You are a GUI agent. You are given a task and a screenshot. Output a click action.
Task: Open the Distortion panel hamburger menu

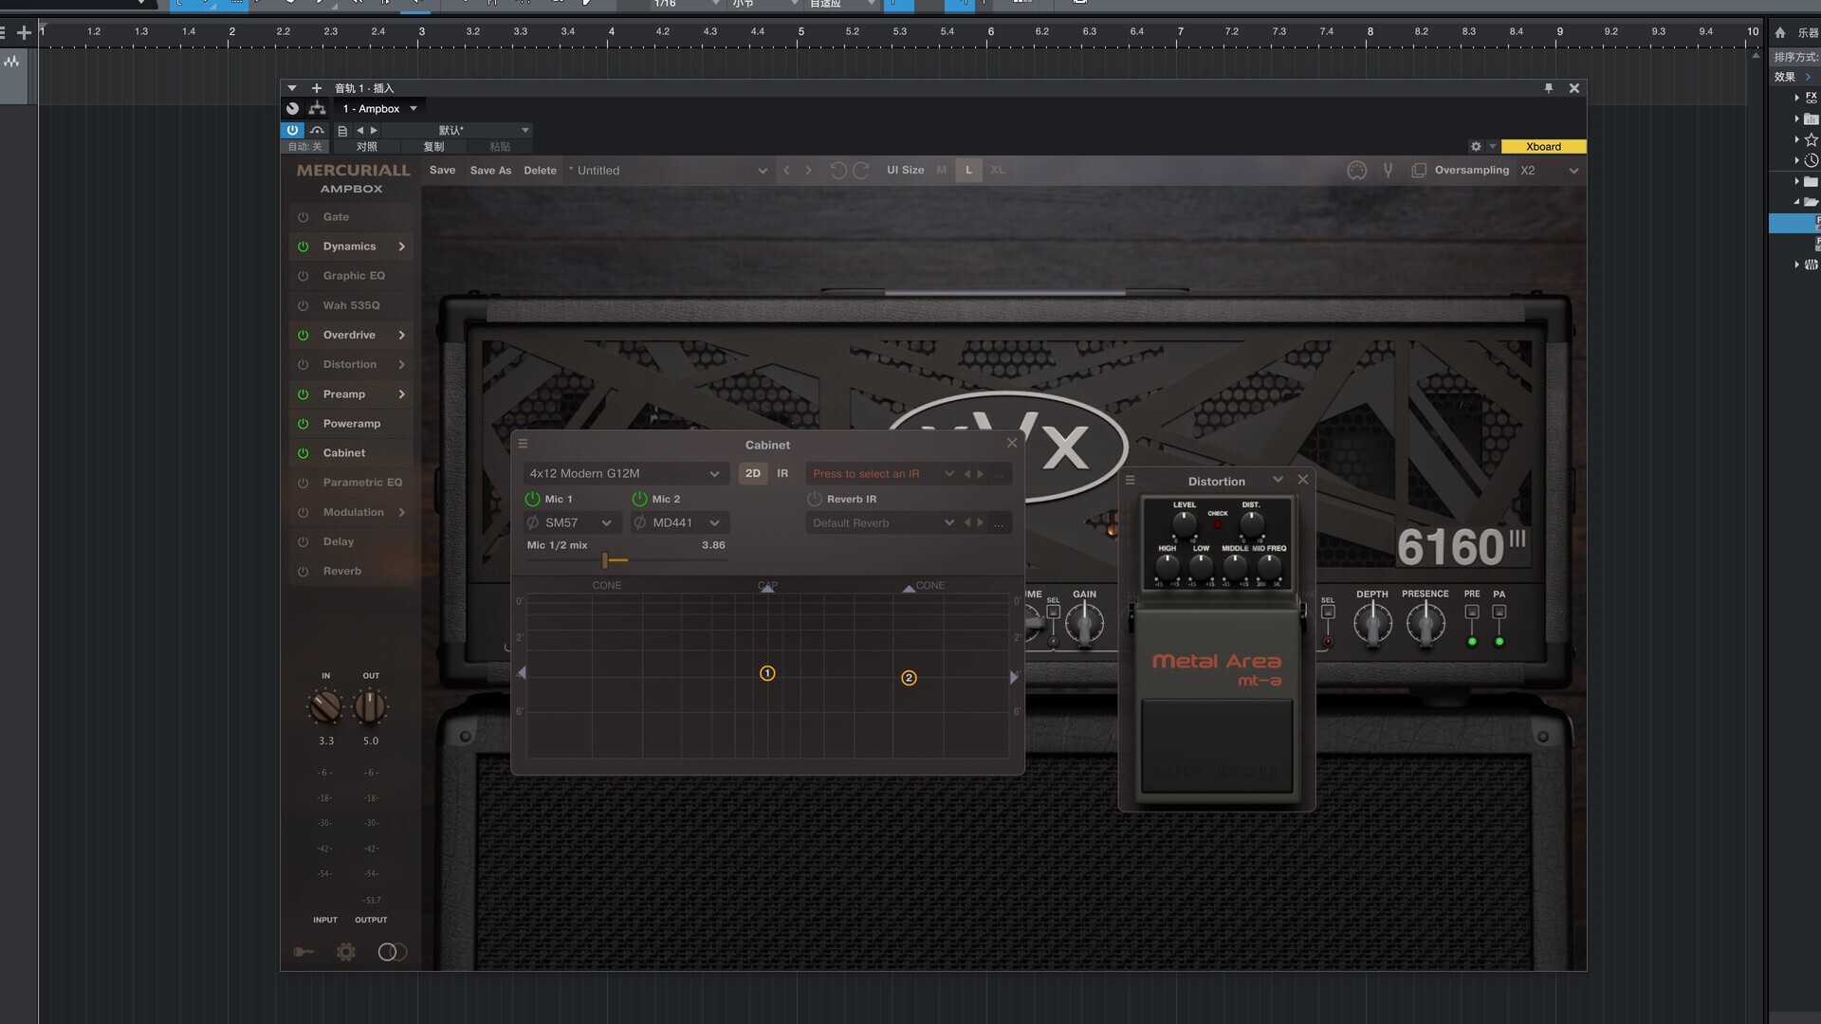1130,481
